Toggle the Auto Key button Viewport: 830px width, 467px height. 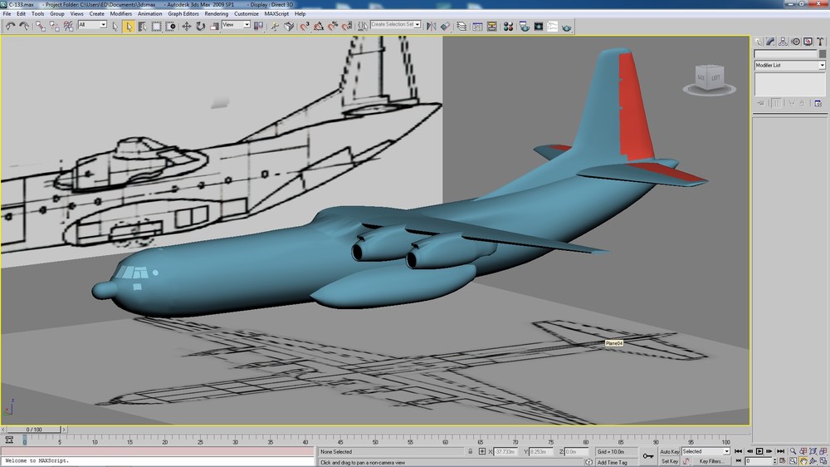669,452
